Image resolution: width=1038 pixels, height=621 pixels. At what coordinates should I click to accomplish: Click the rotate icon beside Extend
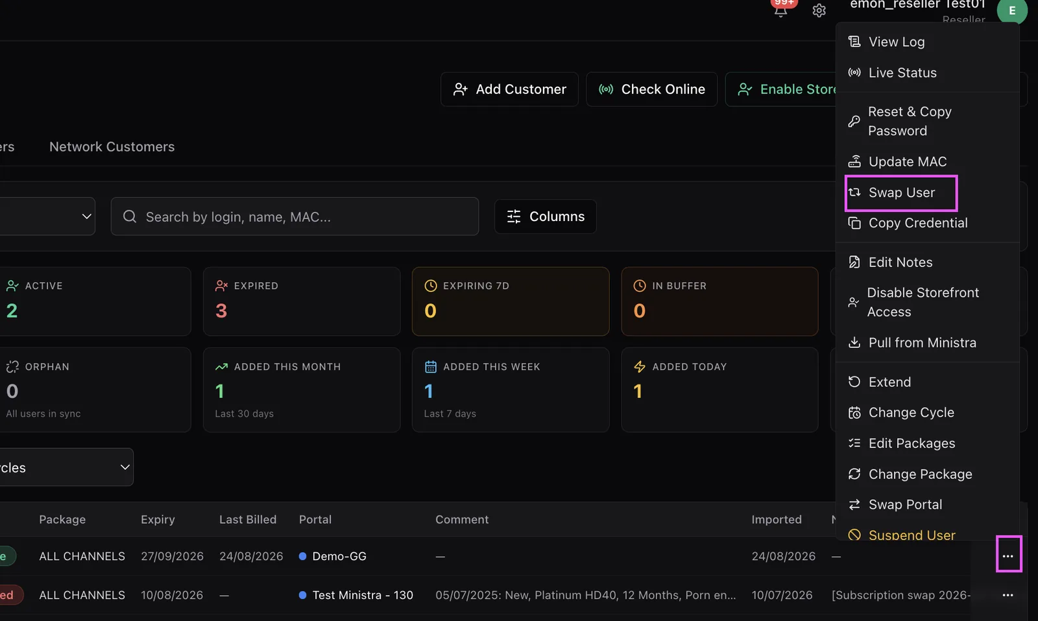854,382
